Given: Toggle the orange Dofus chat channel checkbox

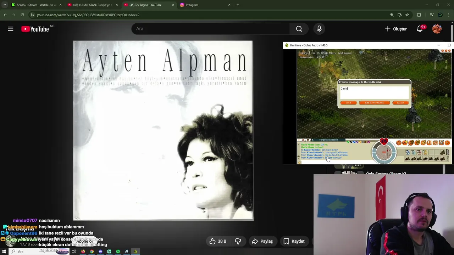Looking at the screenshot, I should pos(360,142).
